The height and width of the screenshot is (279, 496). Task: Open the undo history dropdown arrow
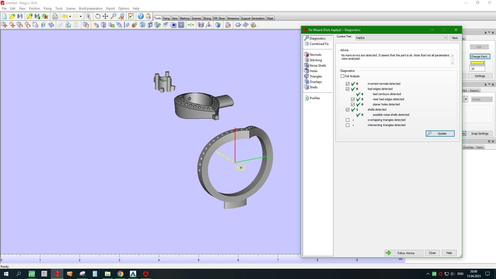tap(70, 17)
